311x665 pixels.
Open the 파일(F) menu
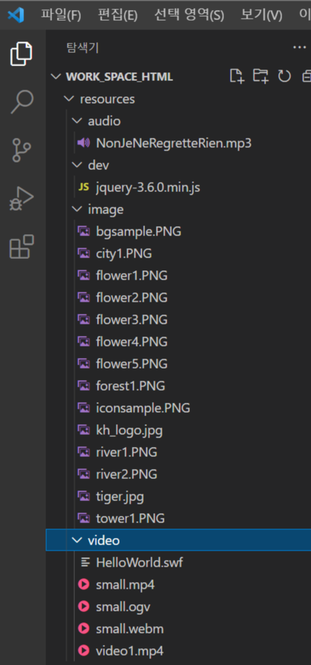tap(61, 15)
